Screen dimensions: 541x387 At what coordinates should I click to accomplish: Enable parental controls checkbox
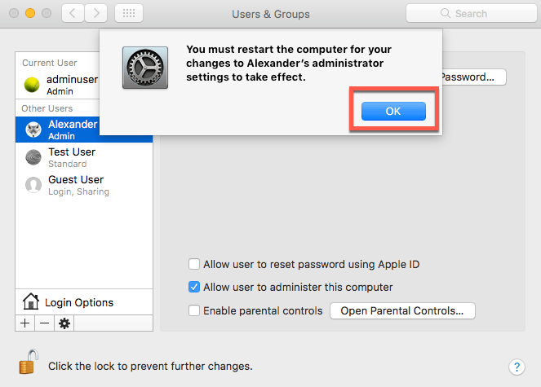click(x=194, y=310)
